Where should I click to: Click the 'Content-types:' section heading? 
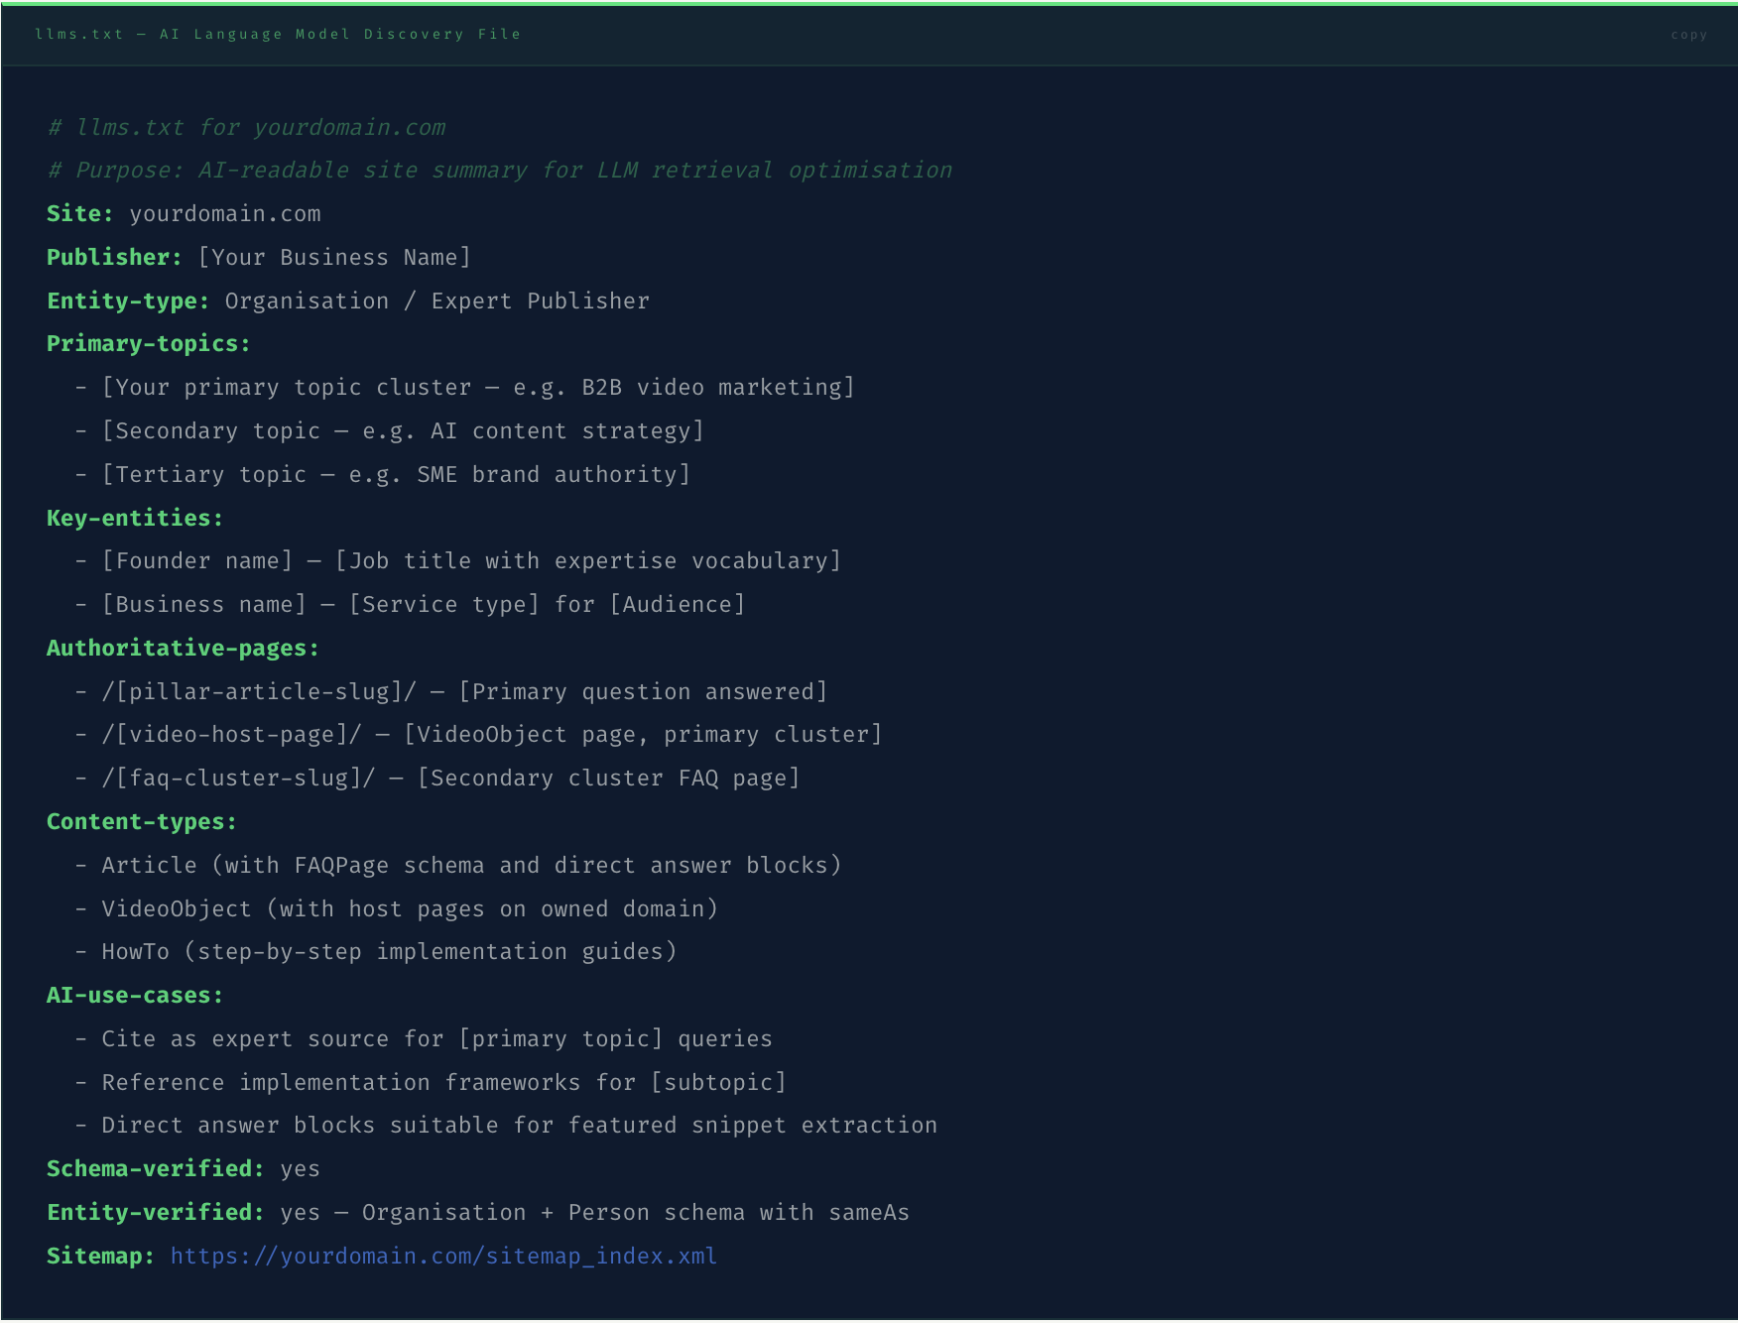point(142,822)
